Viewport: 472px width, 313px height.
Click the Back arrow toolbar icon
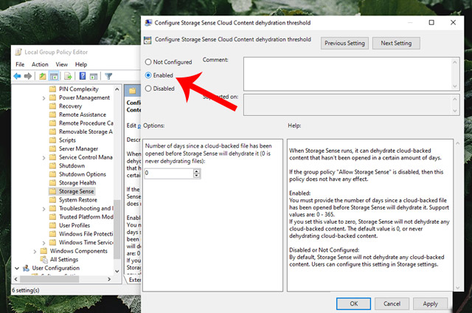[18, 76]
